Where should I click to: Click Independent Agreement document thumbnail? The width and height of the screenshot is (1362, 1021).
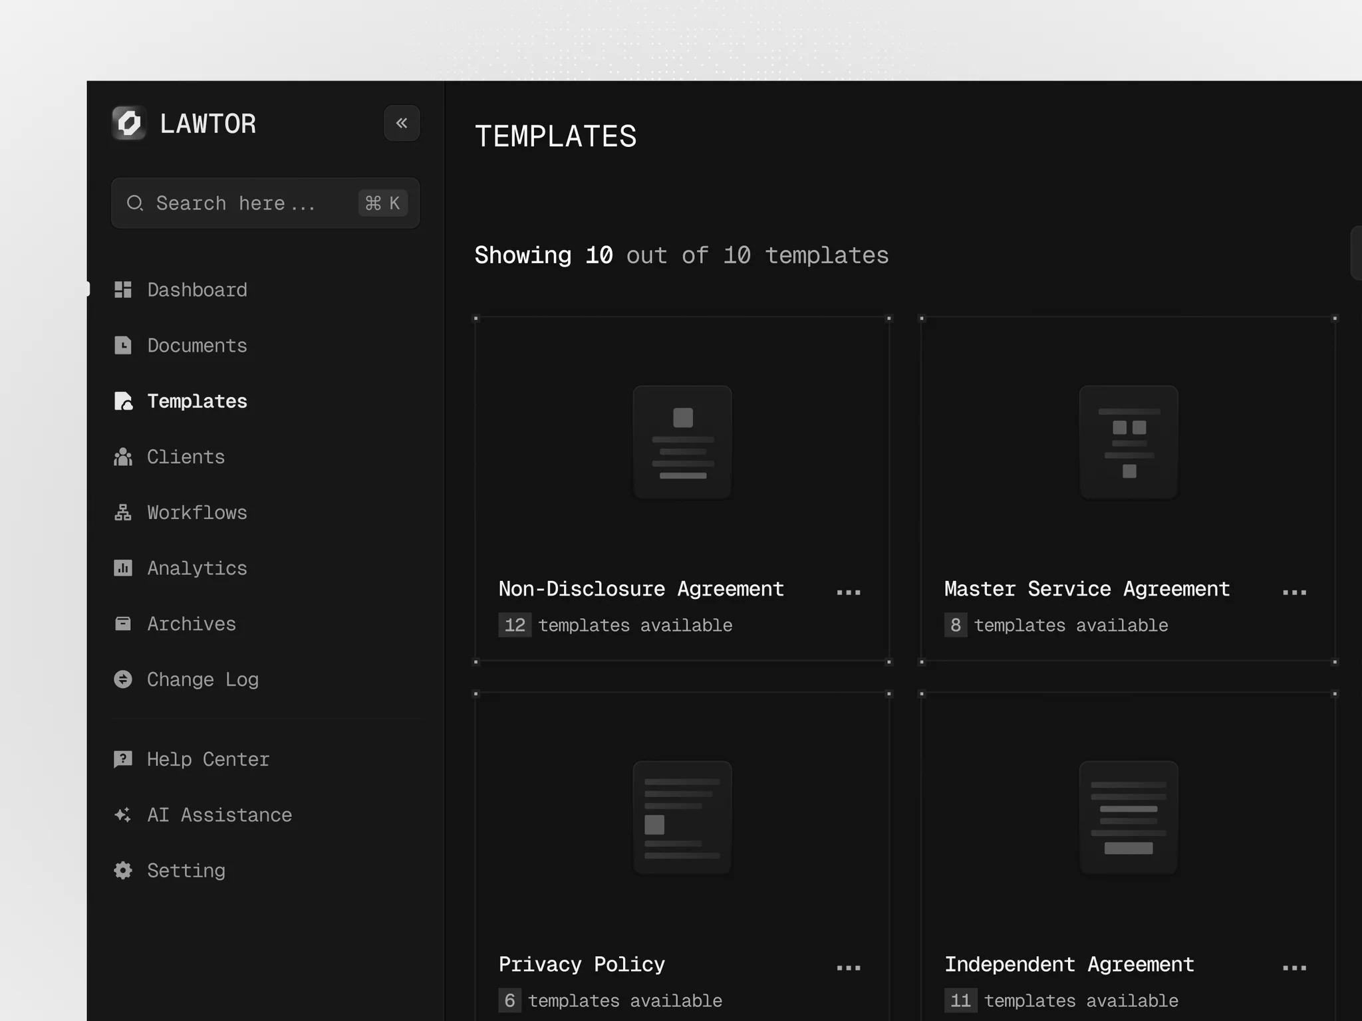1129,818
